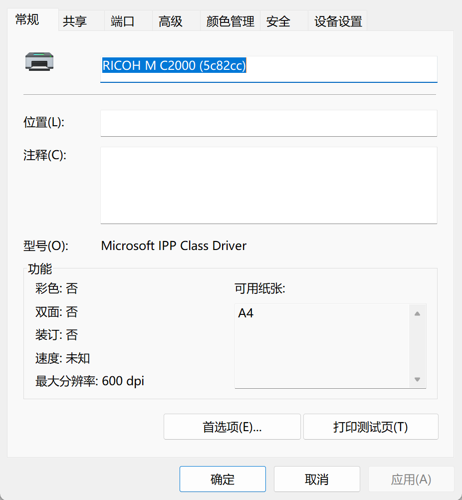The height and width of the screenshot is (500, 462).
Task: Click the 彩色: 否 entry
Action: tap(56, 288)
